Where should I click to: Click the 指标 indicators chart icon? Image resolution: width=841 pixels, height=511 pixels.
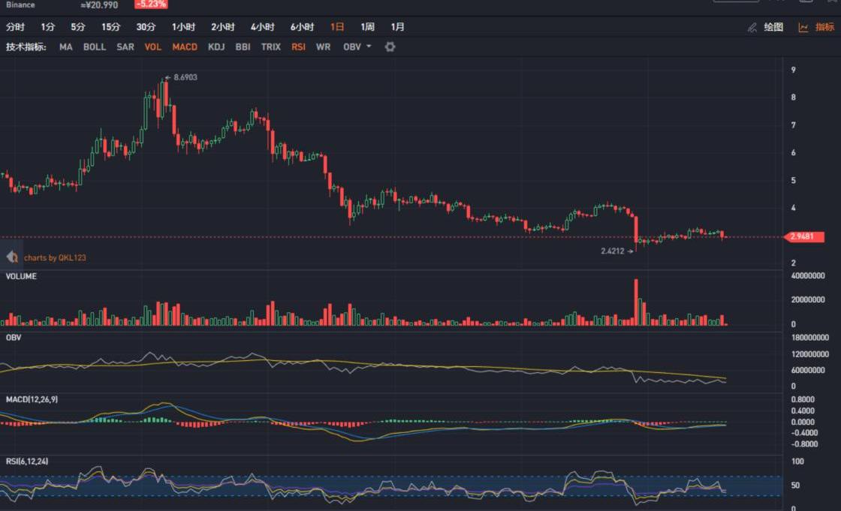(803, 27)
